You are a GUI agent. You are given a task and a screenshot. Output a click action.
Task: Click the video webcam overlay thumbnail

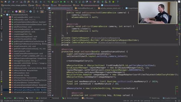point(158,13)
